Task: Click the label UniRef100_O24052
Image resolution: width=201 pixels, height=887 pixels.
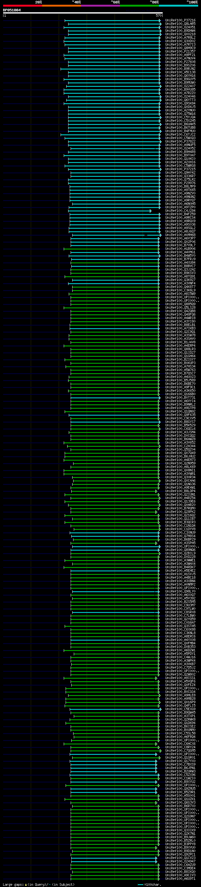Action: tap(180, 149)
